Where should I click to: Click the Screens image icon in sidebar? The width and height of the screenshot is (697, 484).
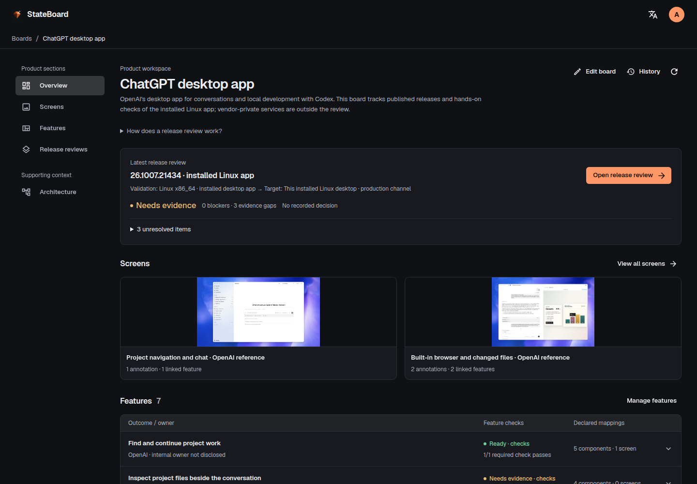pyautogui.click(x=26, y=107)
